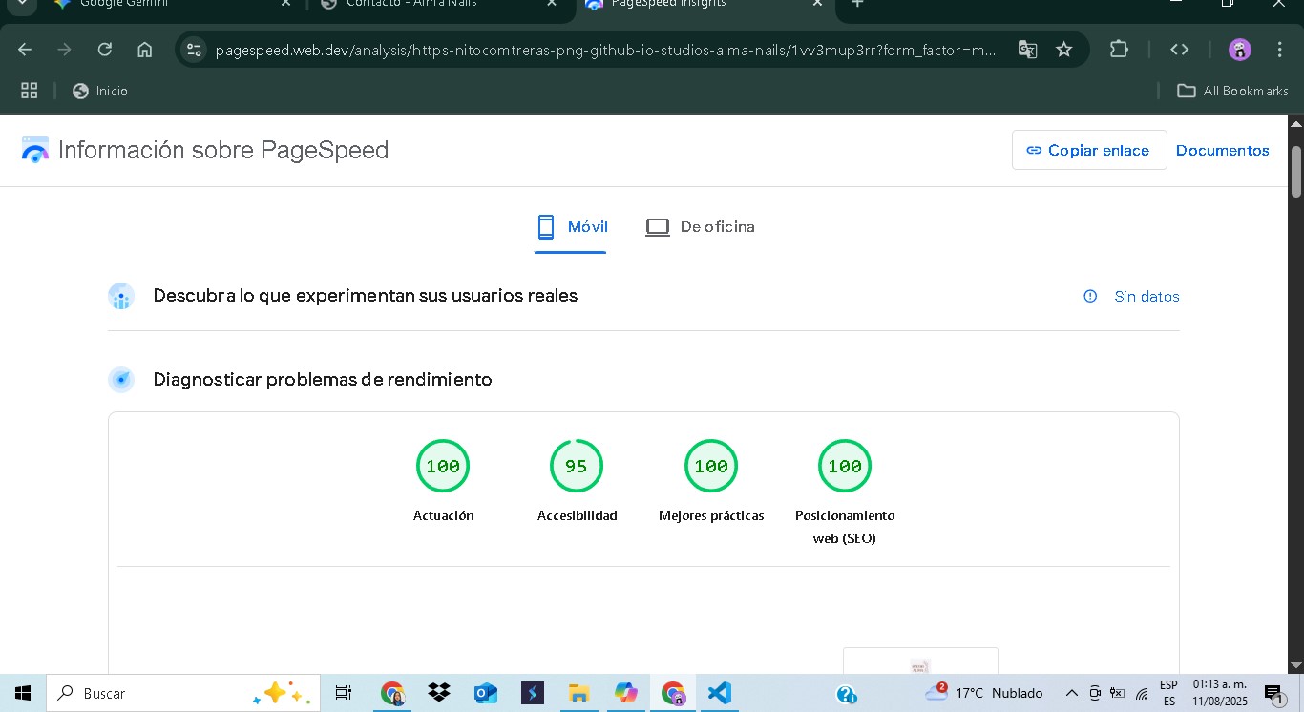The width and height of the screenshot is (1304, 712).
Task: Open the Inicio bookmark
Action: 100,91
